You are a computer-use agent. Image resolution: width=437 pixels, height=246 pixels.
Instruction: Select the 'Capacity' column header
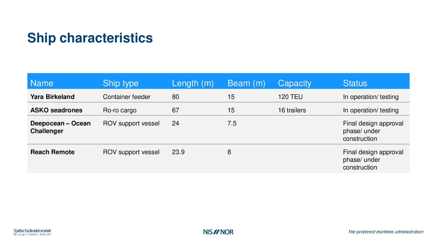pyautogui.click(x=294, y=83)
